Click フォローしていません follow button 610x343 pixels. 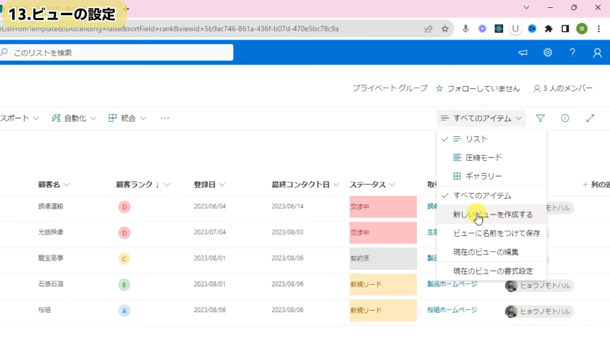tap(478, 88)
